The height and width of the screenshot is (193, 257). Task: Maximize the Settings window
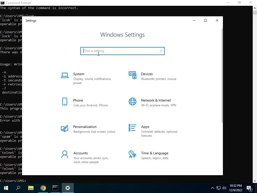pyautogui.click(x=206, y=20)
